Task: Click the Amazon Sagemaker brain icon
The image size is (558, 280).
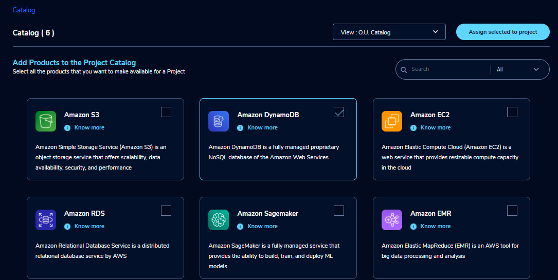Action: tap(219, 220)
